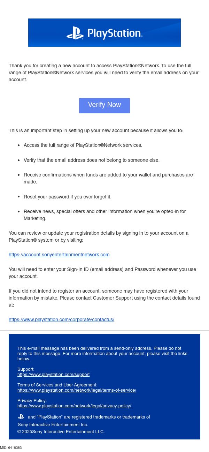Open the privacy-policy legal link
Viewport: 209px width, 452px height.
coord(74,406)
